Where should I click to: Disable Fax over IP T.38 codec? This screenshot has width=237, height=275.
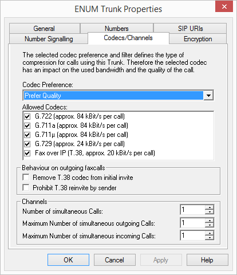pos(27,153)
